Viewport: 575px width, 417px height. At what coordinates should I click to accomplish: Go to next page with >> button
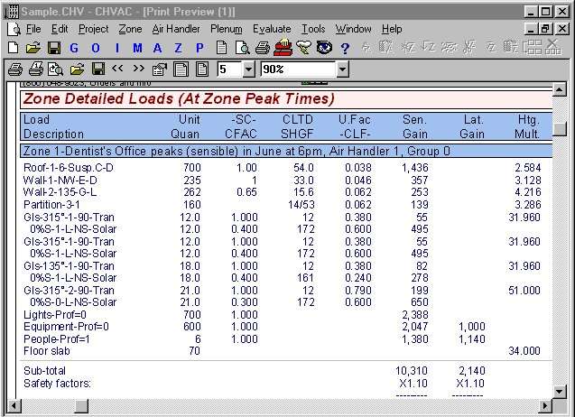[138, 69]
